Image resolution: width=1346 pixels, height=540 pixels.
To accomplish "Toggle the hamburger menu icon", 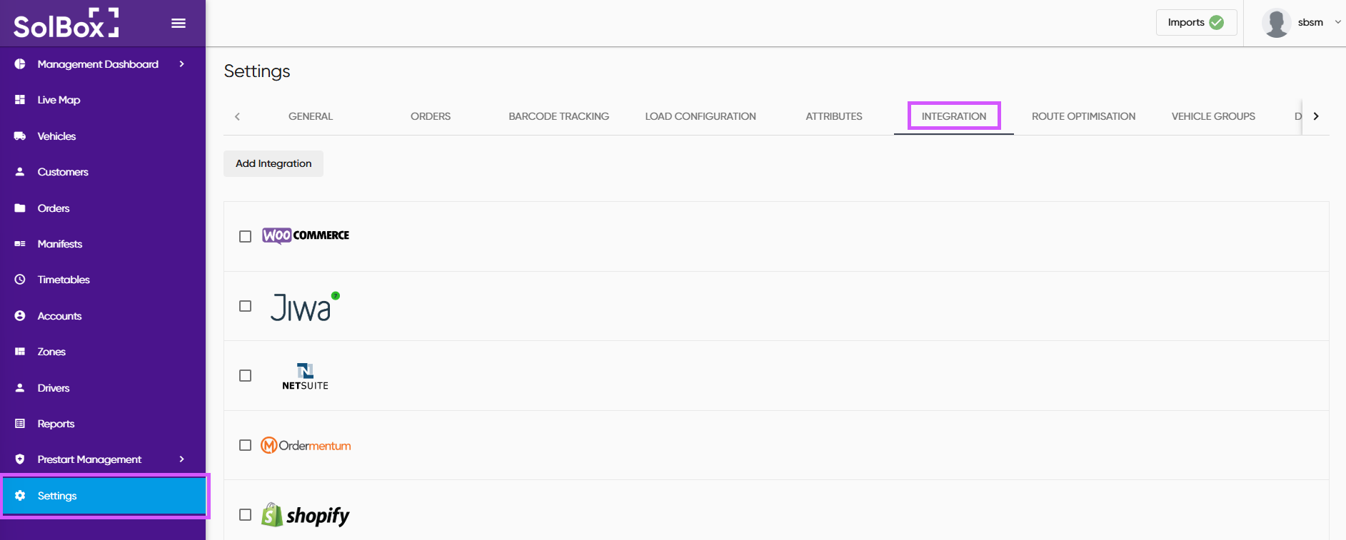I will (x=179, y=24).
